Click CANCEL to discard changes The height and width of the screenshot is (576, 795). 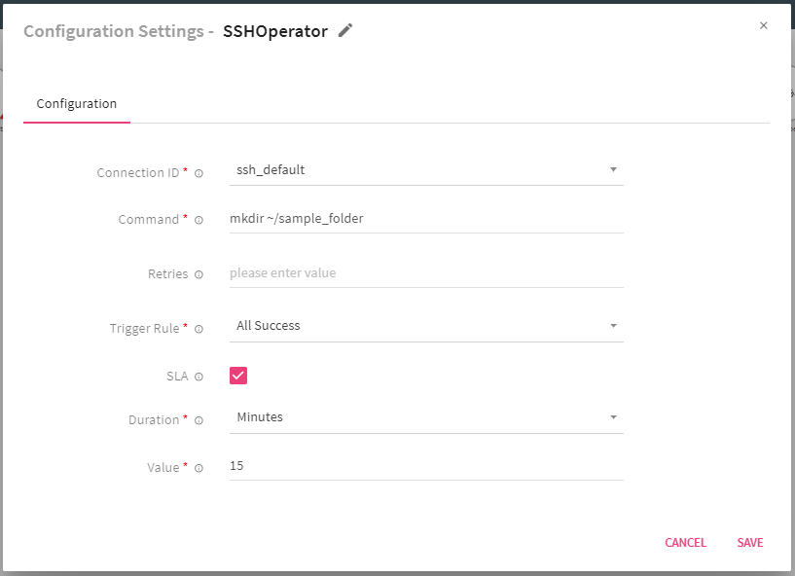pyautogui.click(x=685, y=543)
